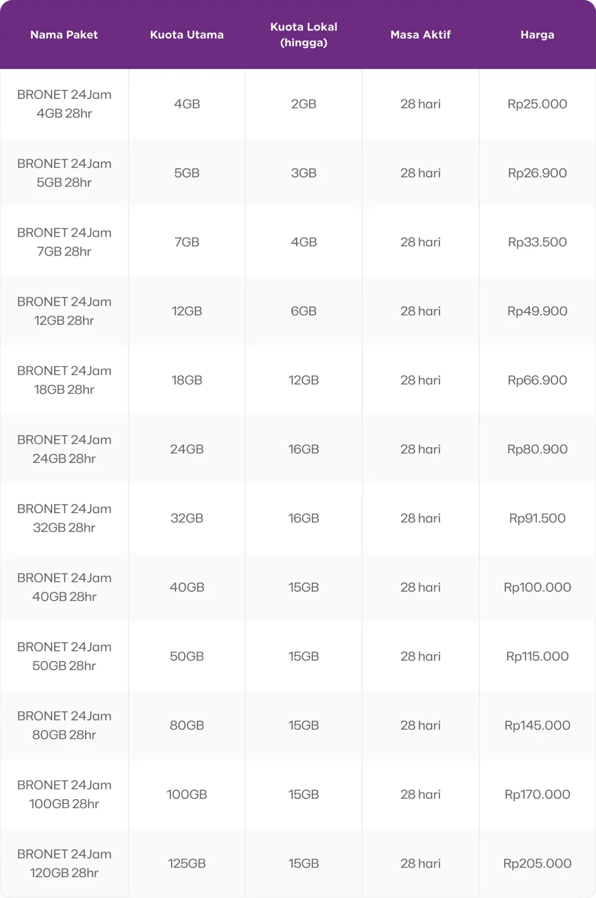Click the Rp25.000 price cell
This screenshot has width=596, height=898.
[x=537, y=104]
